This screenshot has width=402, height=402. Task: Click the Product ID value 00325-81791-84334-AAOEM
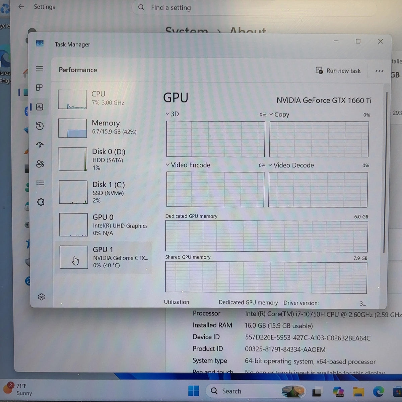(x=285, y=350)
